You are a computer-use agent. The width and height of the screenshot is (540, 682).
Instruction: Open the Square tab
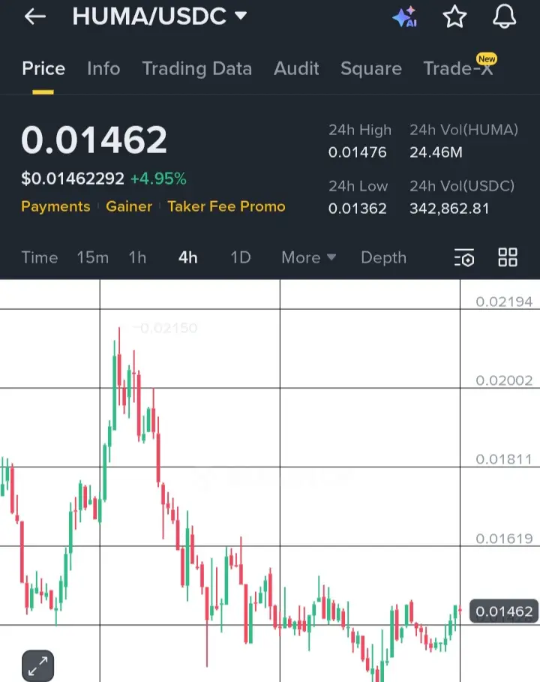[x=370, y=69]
